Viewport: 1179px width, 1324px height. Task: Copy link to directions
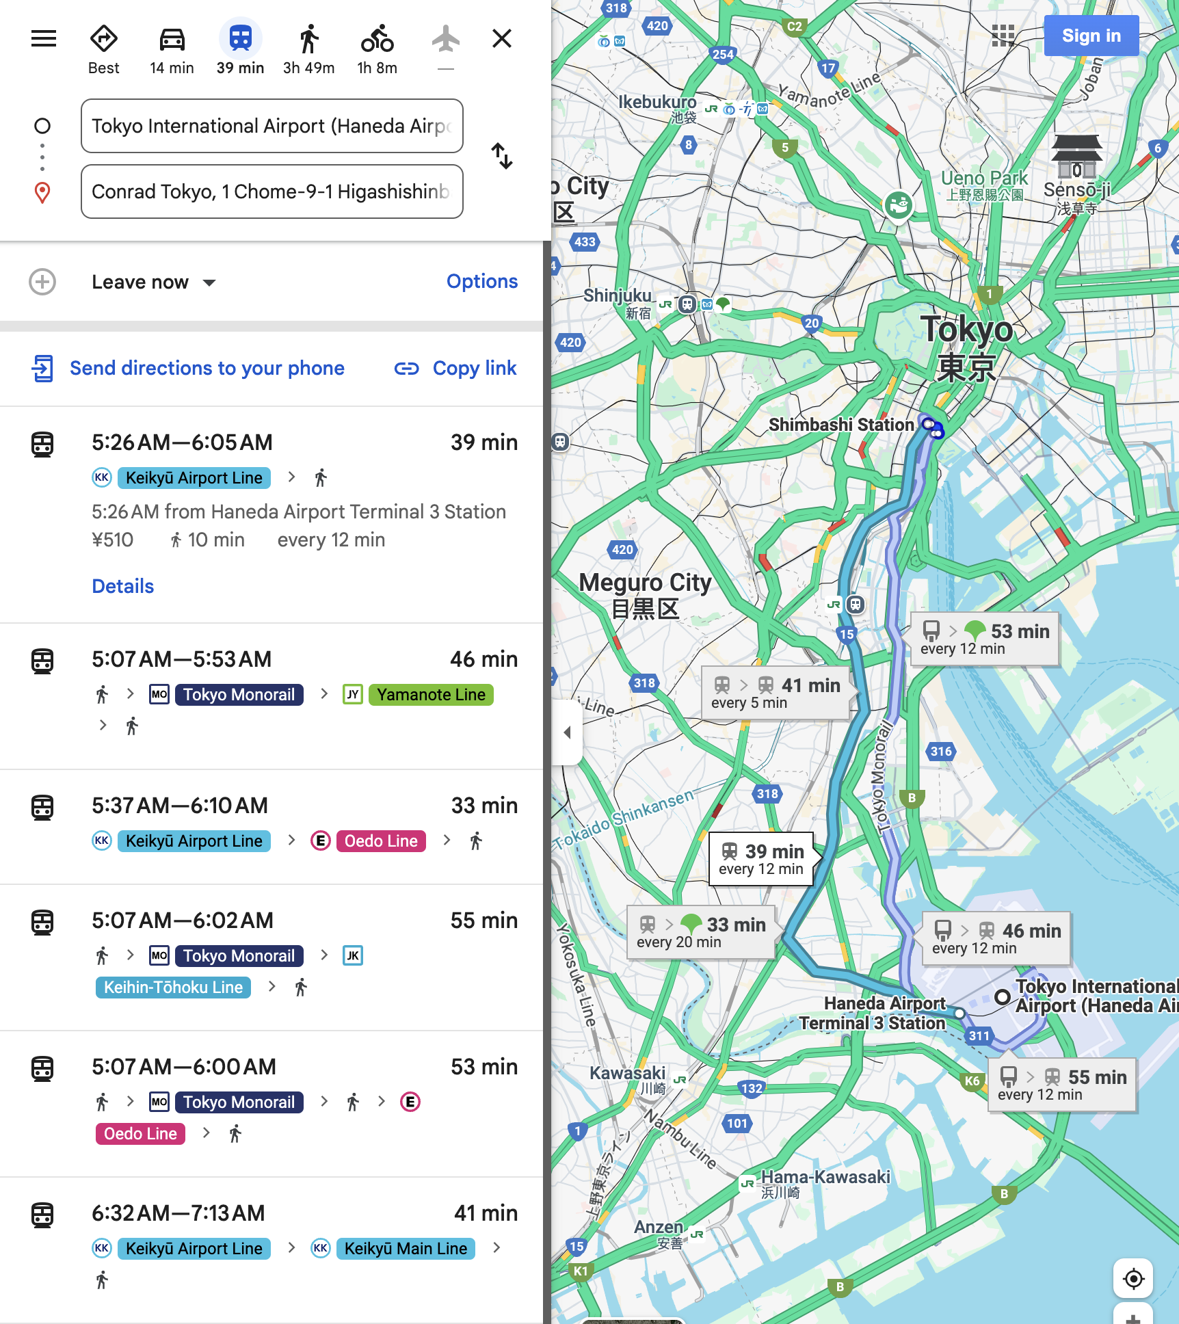(x=455, y=368)
